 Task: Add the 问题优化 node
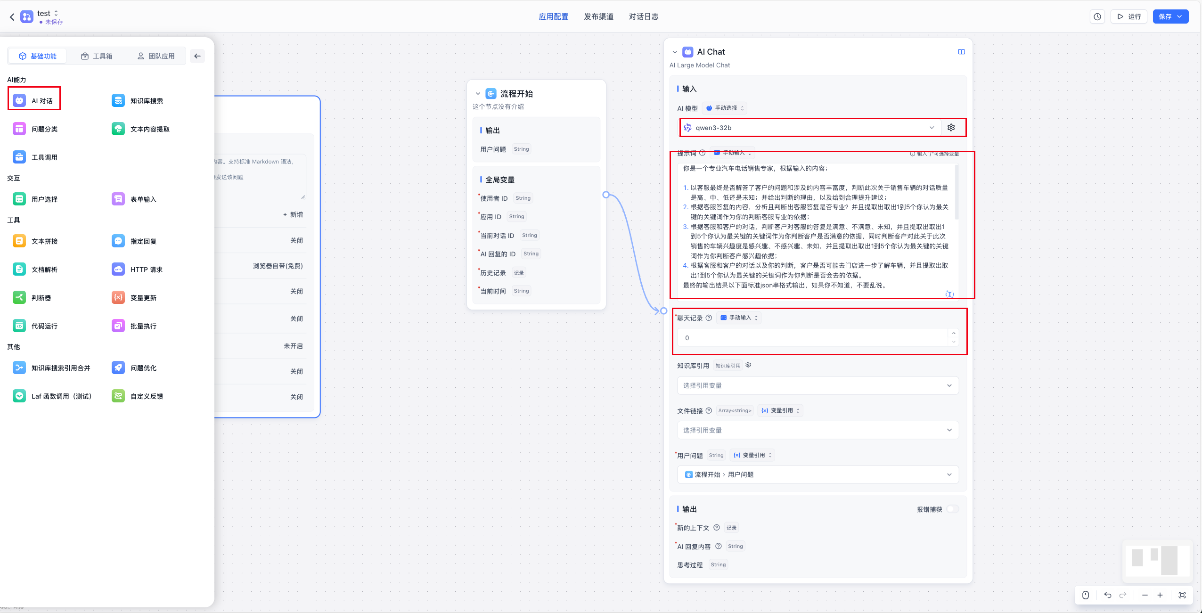click(134, 368)
